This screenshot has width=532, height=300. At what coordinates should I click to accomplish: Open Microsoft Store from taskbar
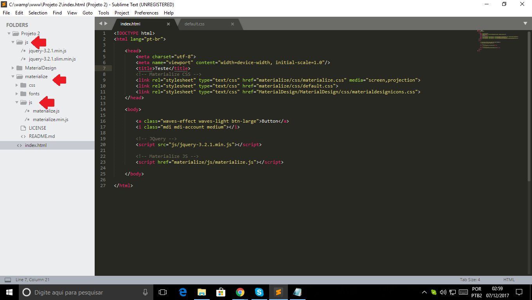221,292
